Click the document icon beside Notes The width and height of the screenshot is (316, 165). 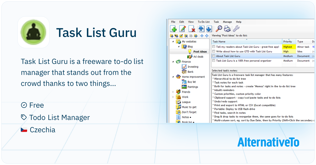(x=178, y=117)
